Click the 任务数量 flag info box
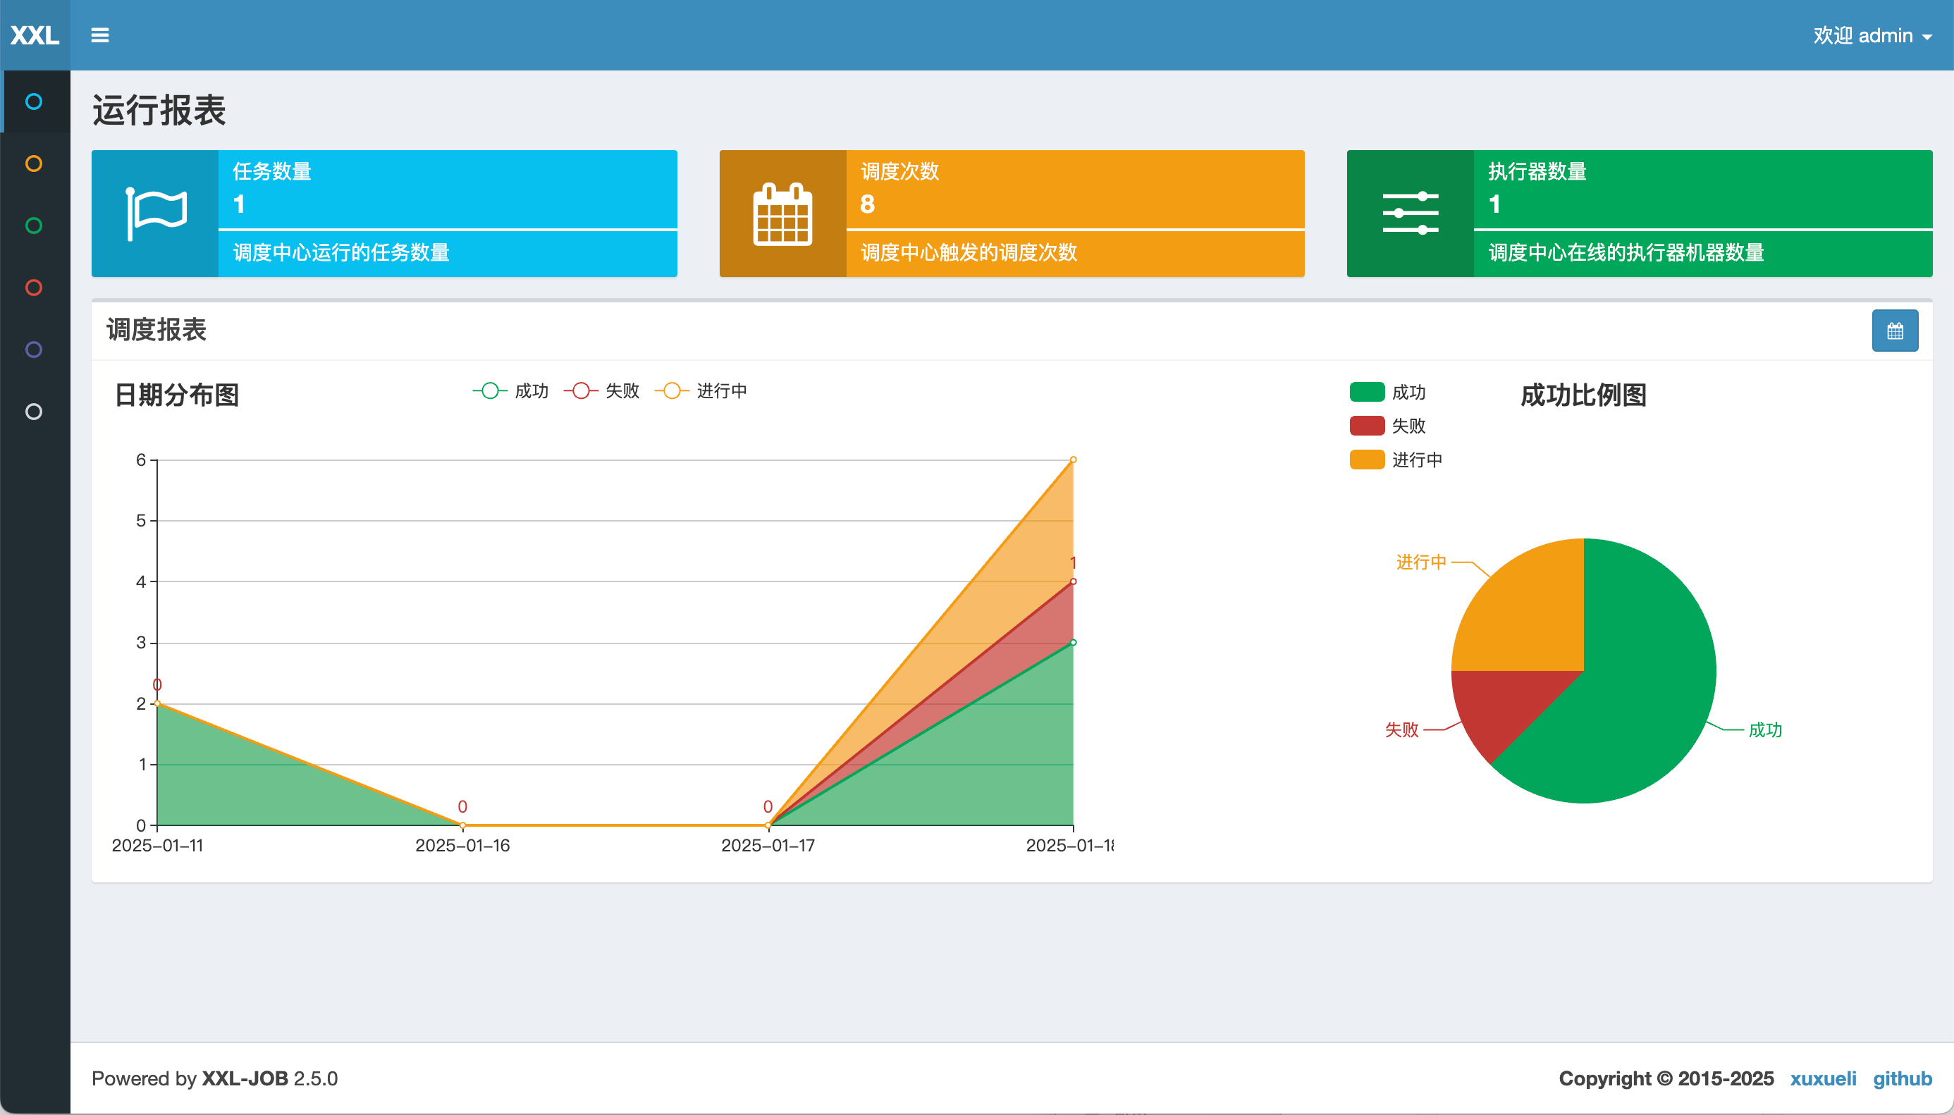This screenshot has width=1954, height=1115. 384,213
